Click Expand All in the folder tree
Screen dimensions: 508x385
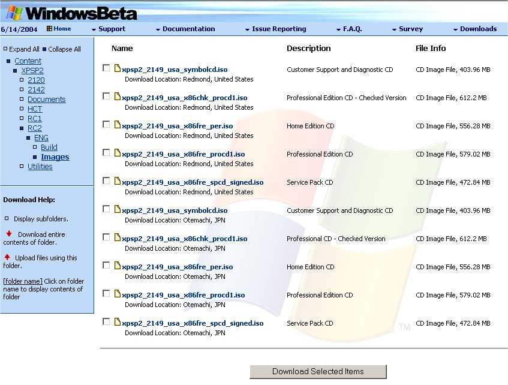22,49
